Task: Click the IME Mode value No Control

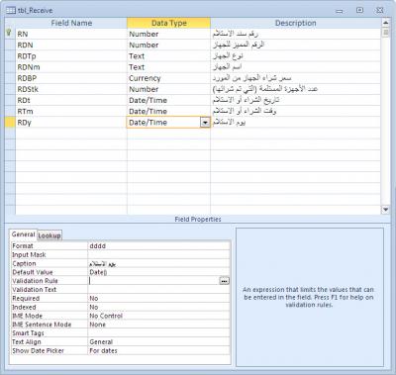Action: click(x=158, y=316)
